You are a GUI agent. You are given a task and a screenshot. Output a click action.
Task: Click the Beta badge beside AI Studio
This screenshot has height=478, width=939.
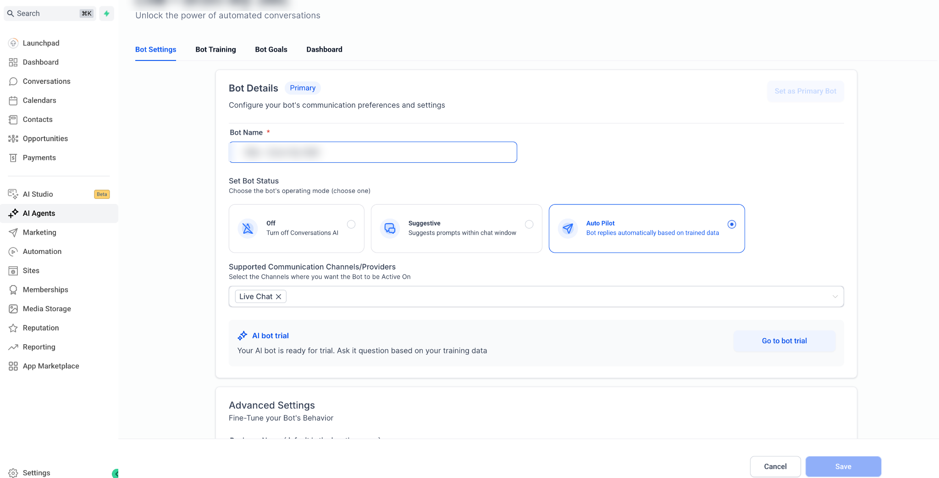click(x=102, y=194)
